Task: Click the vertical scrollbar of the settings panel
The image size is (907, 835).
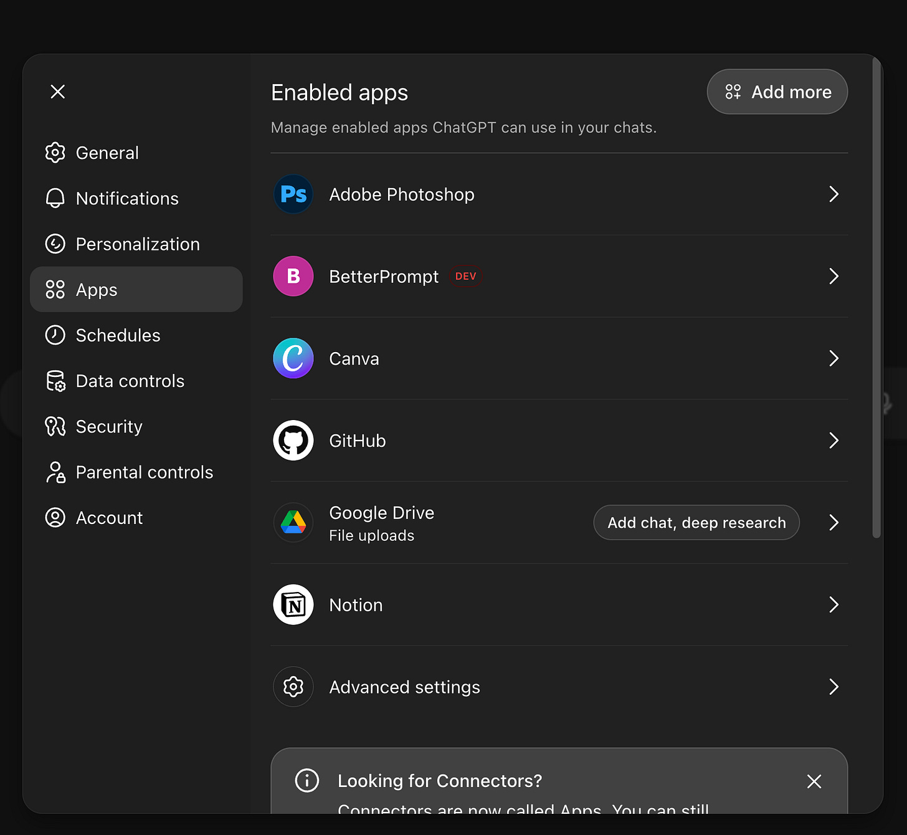Action: [x=876, y=297]
